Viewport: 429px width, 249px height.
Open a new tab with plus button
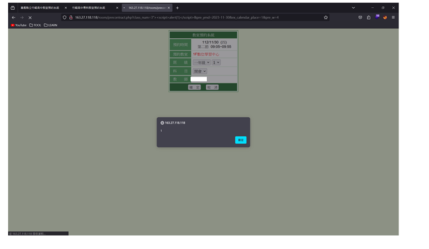(177, 8)
